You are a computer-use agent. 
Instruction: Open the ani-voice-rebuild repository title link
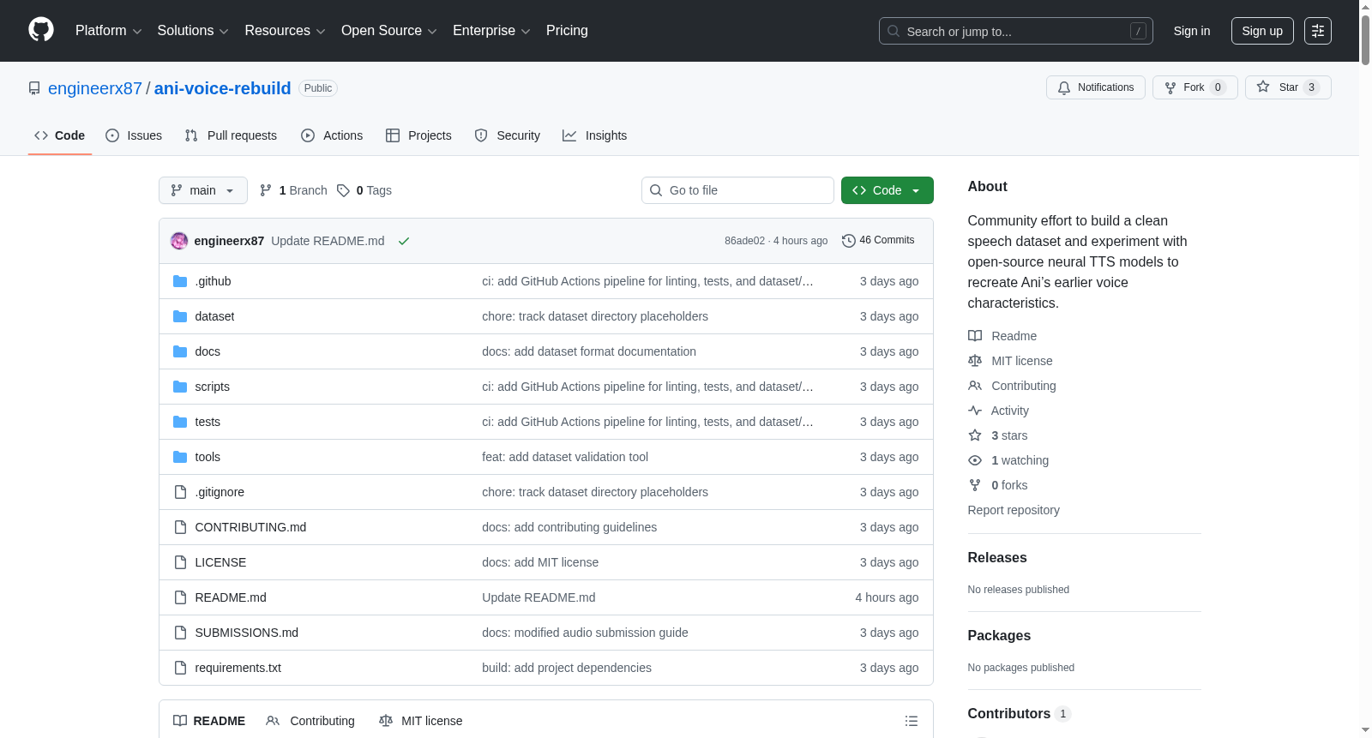click(x=223, y=88)
